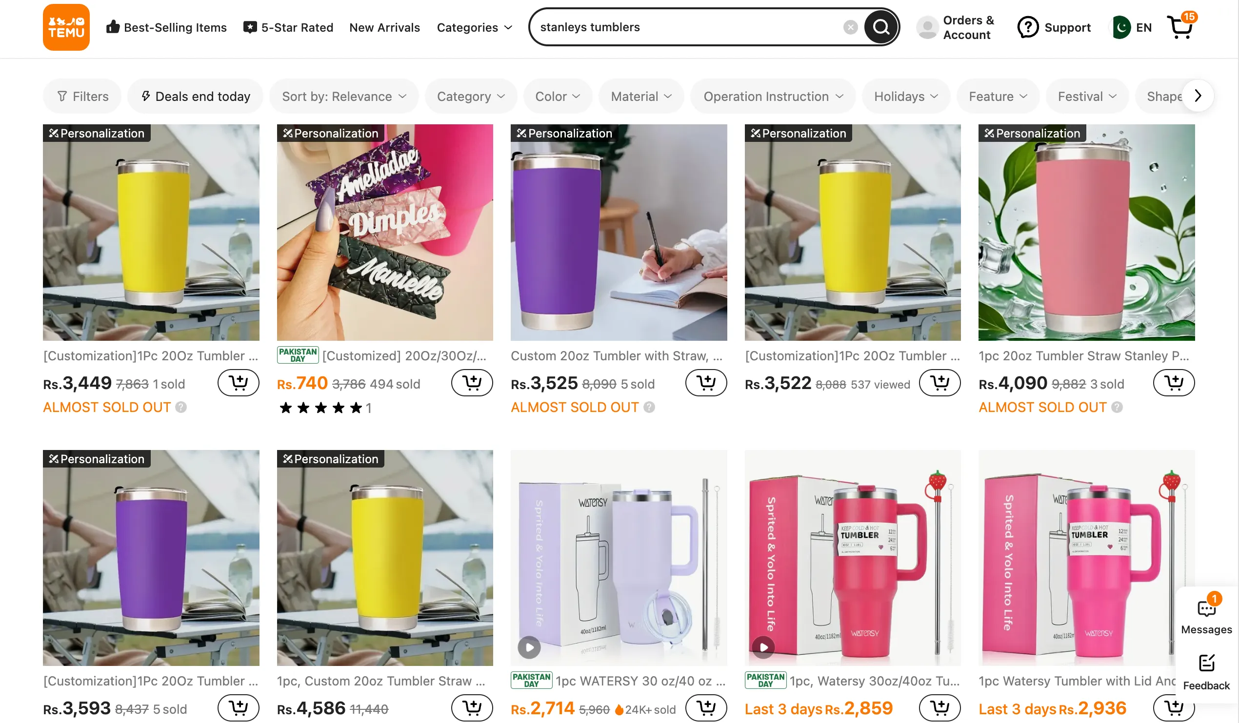
Task: Add the purple Custom 20oz tumbler to cart
Action: 706,382
